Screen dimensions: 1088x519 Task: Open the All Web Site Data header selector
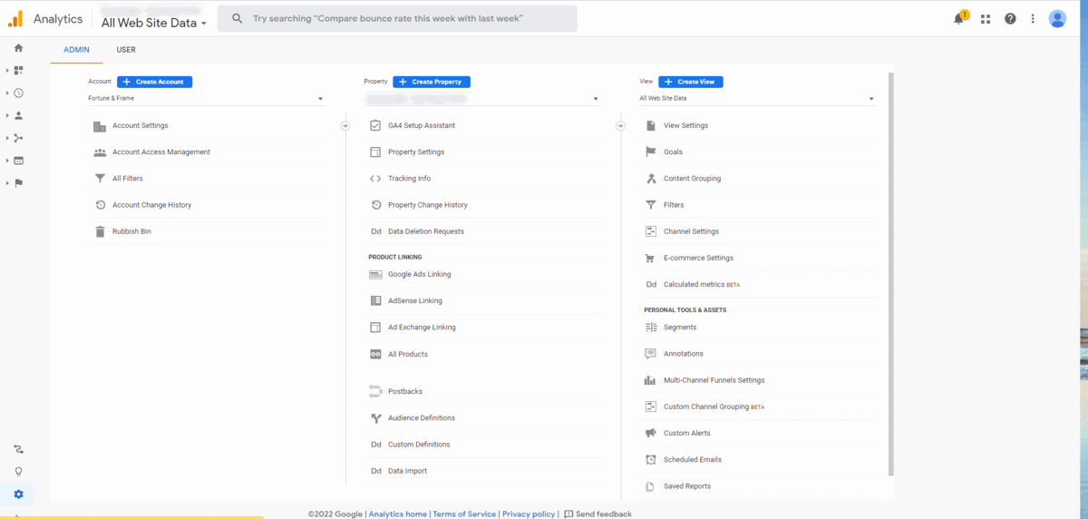[154, 23]
